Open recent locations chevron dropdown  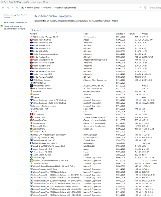[x=13, y=8]
